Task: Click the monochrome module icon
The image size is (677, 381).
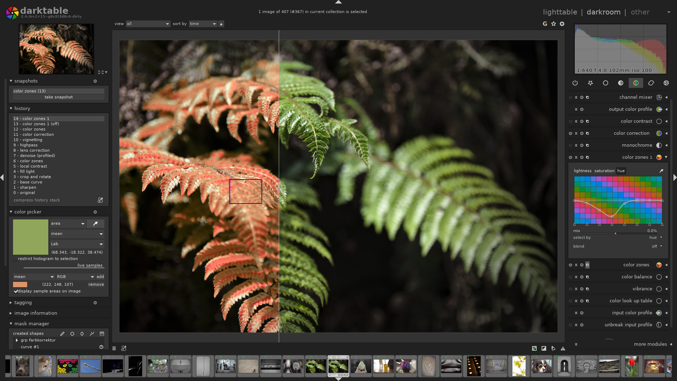Action: (x=658, y=145)
